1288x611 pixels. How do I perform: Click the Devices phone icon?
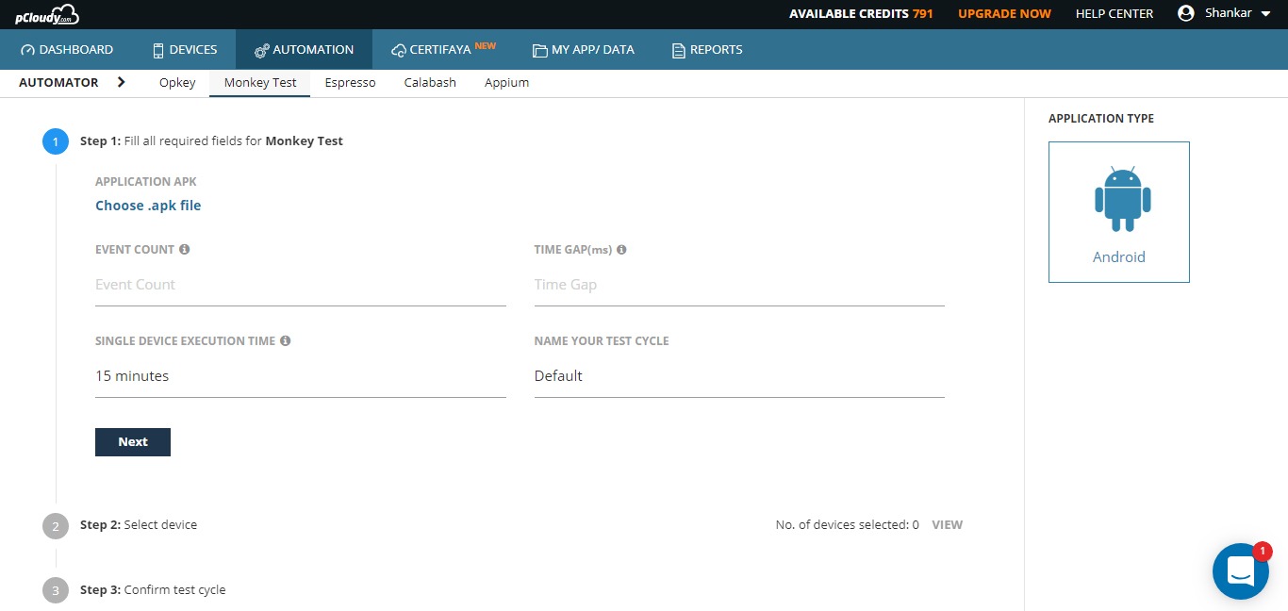158,50
